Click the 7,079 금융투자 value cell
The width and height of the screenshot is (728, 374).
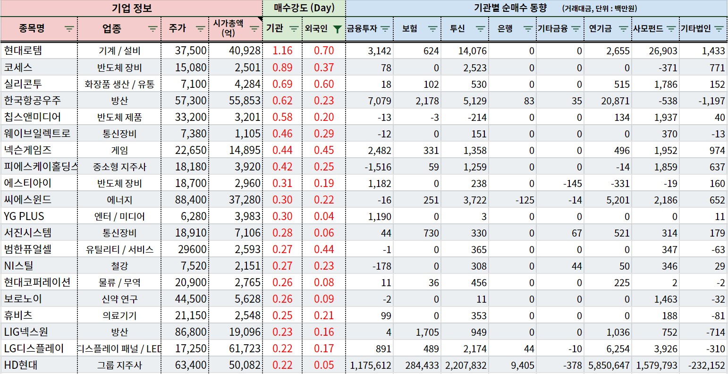[x=370, y=100]
